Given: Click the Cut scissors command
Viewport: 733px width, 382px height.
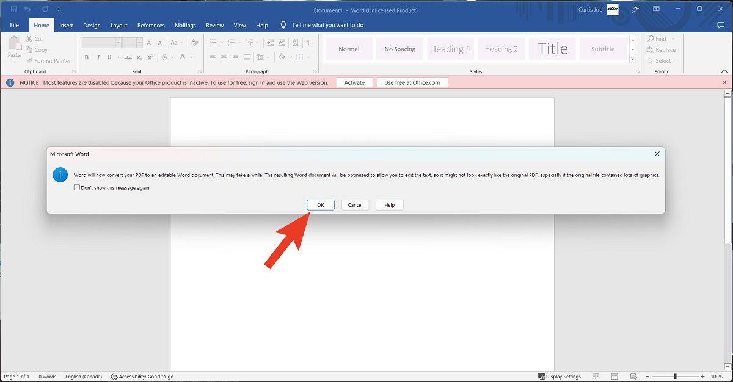Looking at the screenshot, I should click(x=35, y=39).
